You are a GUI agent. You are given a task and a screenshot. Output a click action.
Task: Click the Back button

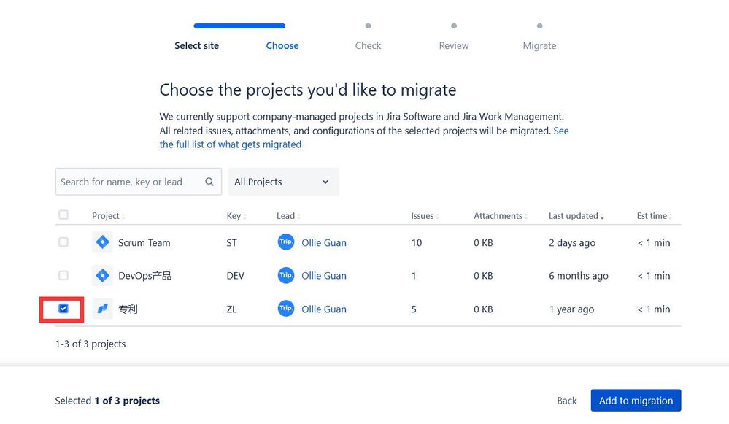point(567,401)
